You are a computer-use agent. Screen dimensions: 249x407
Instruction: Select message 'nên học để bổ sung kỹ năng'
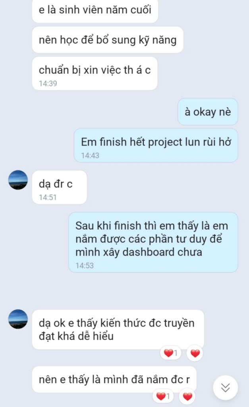[x=108, y=40]
